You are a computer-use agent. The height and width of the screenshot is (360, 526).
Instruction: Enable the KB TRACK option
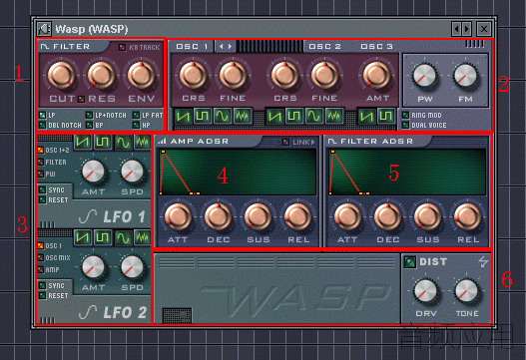pos(123,47)
